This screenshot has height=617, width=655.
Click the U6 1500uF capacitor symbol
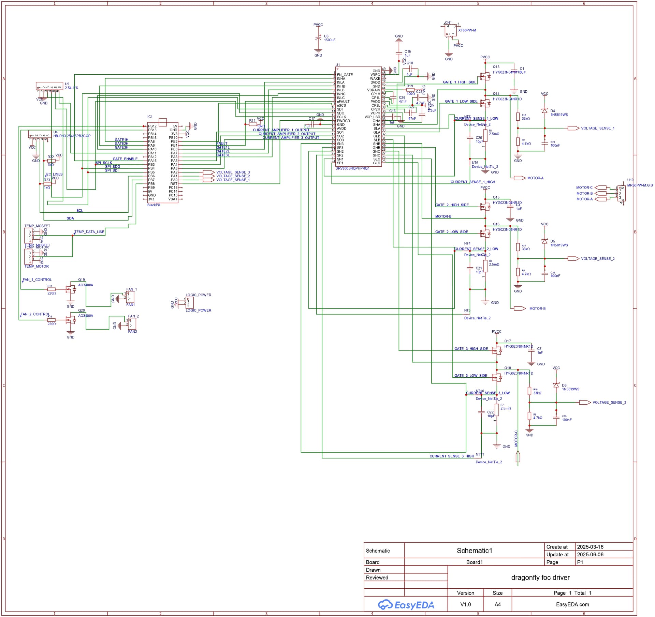pos(318,38)
